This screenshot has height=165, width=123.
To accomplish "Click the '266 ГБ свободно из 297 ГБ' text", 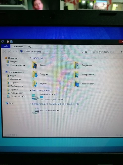I will tap(52, 99).
